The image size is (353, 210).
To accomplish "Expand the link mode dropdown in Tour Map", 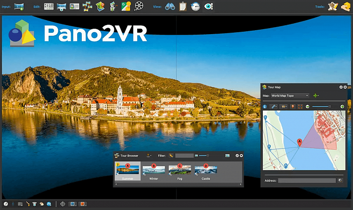I will 274,106.
